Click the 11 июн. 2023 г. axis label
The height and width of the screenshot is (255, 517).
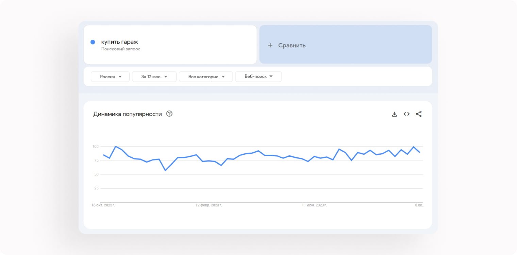tap(314, 205)
